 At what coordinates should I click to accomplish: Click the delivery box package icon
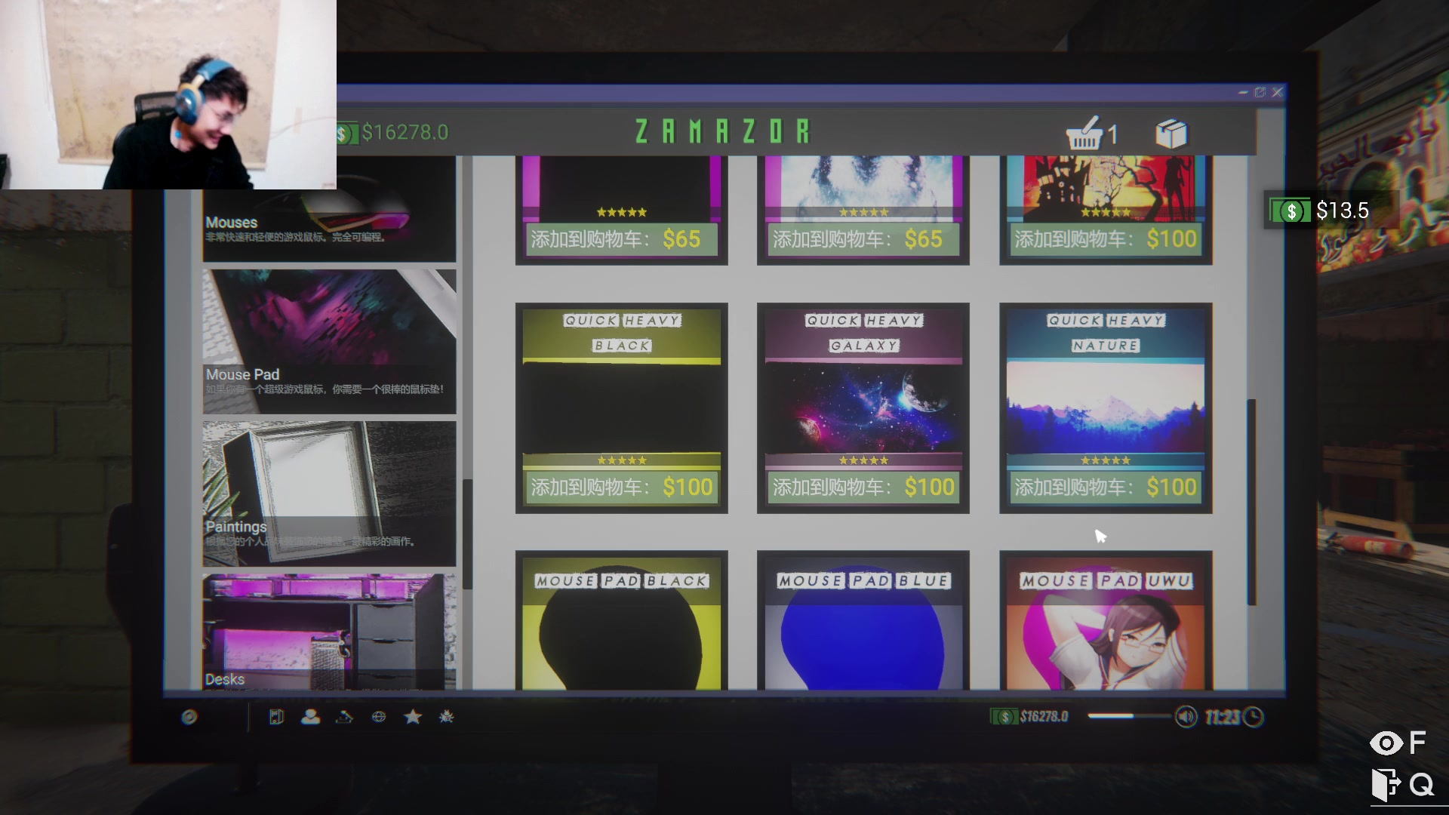coord(1171,134)
